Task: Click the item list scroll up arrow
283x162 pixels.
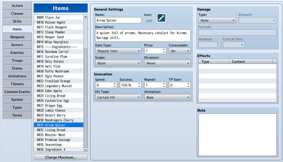Action: click(x=85, y=17)
